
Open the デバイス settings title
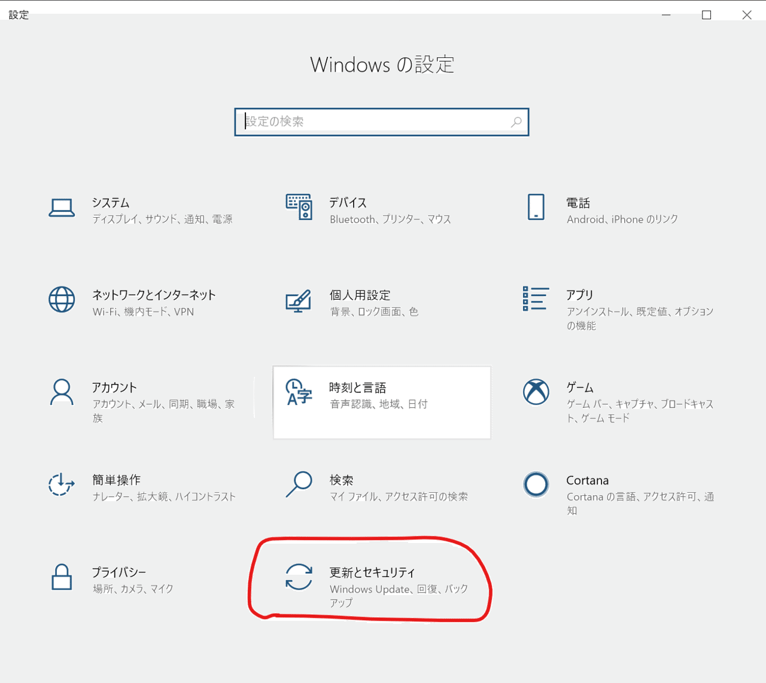click(348, 203)
